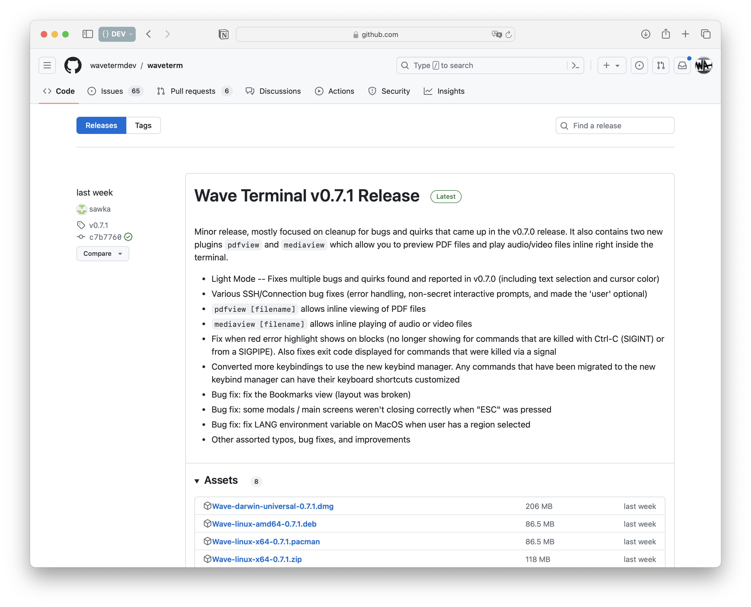The image size is (751, 607).
Task: Download Wave-linux-x64-0.7.1.pacman
Action: (266, 541)
